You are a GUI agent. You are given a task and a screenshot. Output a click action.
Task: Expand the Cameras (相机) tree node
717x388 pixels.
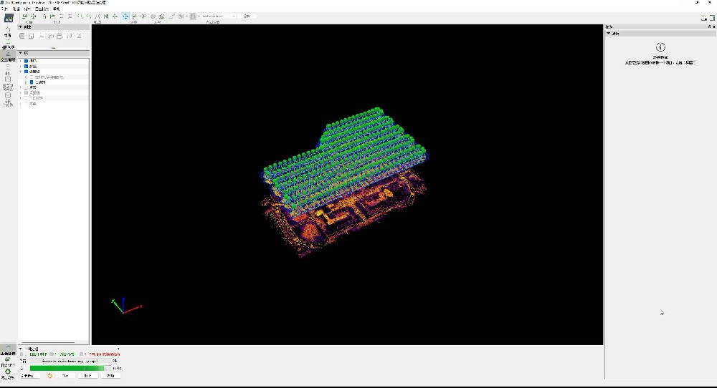(x=21, y=61)
